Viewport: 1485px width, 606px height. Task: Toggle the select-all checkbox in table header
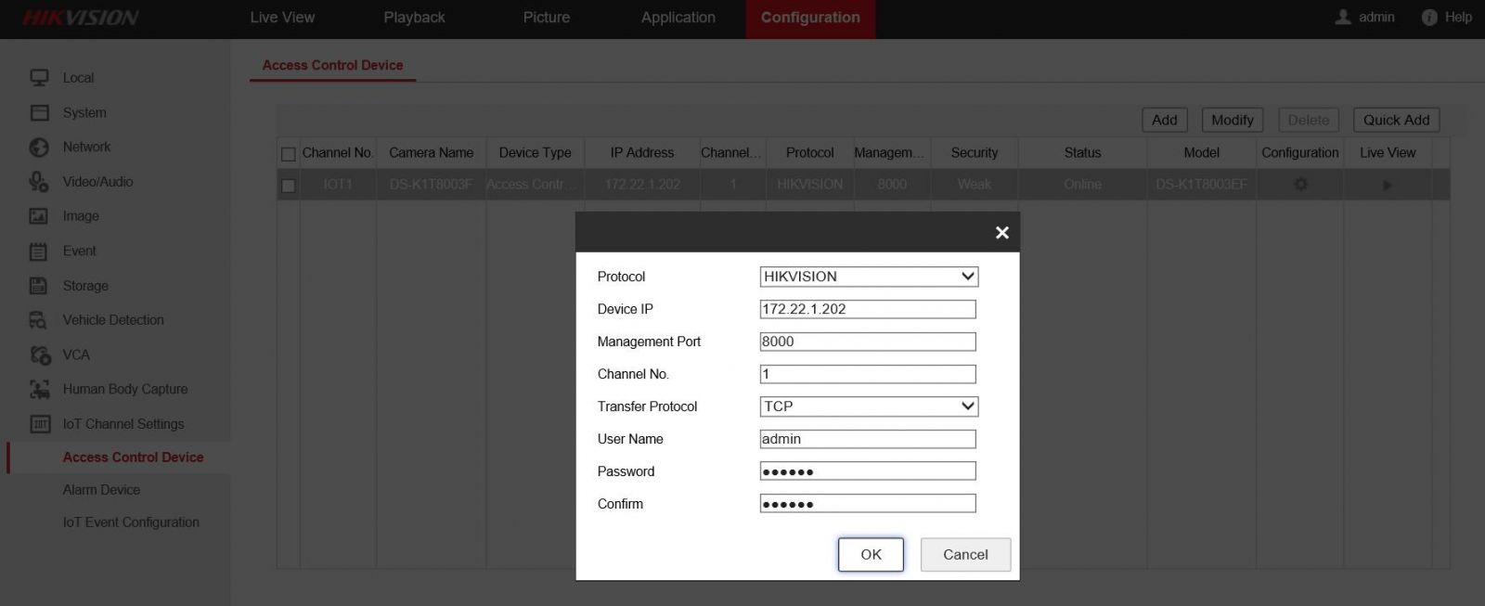289,154
